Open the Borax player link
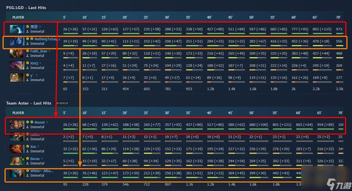Screen dimensions: 352x191 (35, 159)
